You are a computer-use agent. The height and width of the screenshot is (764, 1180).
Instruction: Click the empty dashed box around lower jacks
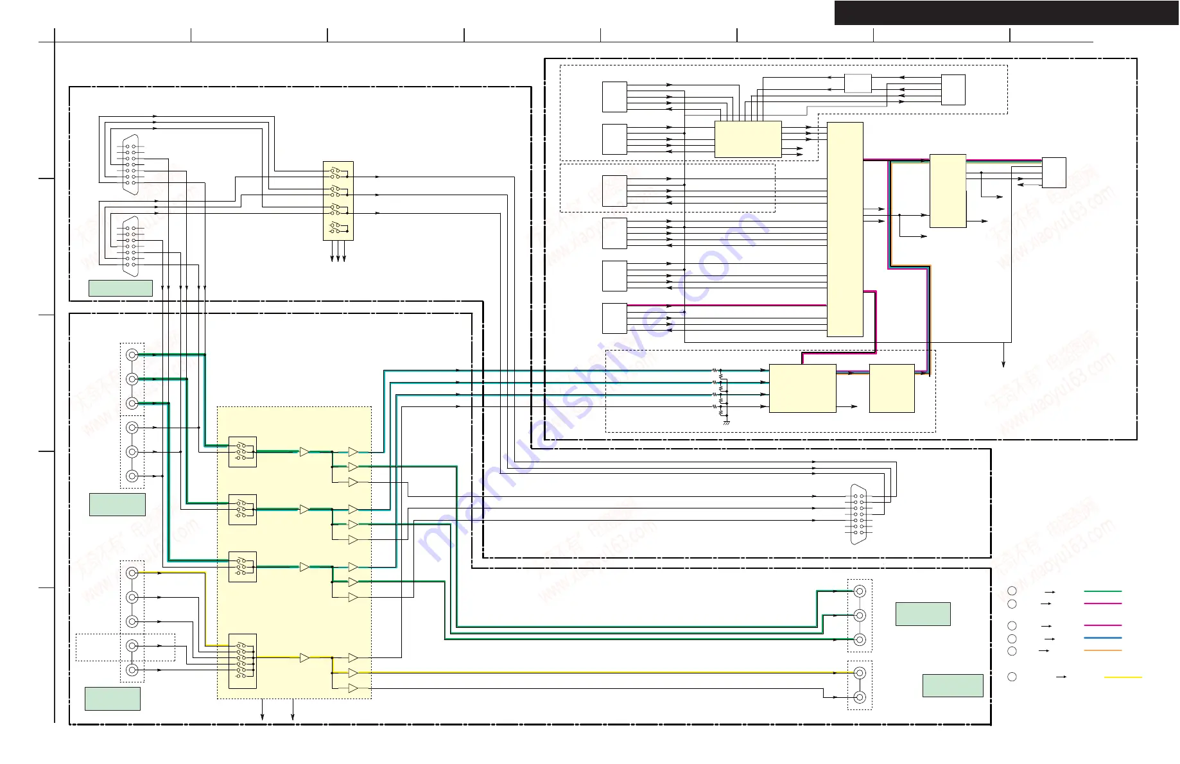(x=125, y=647)
